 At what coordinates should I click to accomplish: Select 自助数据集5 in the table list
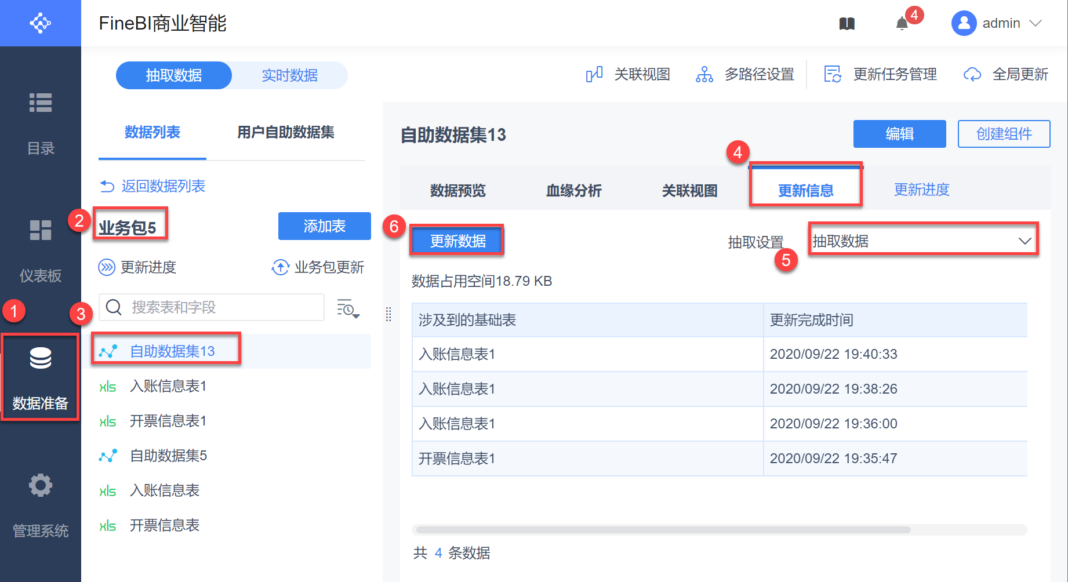[168, 456]
